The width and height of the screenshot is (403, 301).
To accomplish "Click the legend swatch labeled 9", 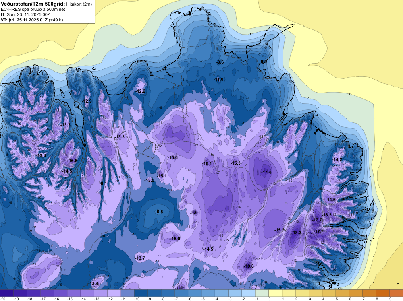I will tap(396, 293).
